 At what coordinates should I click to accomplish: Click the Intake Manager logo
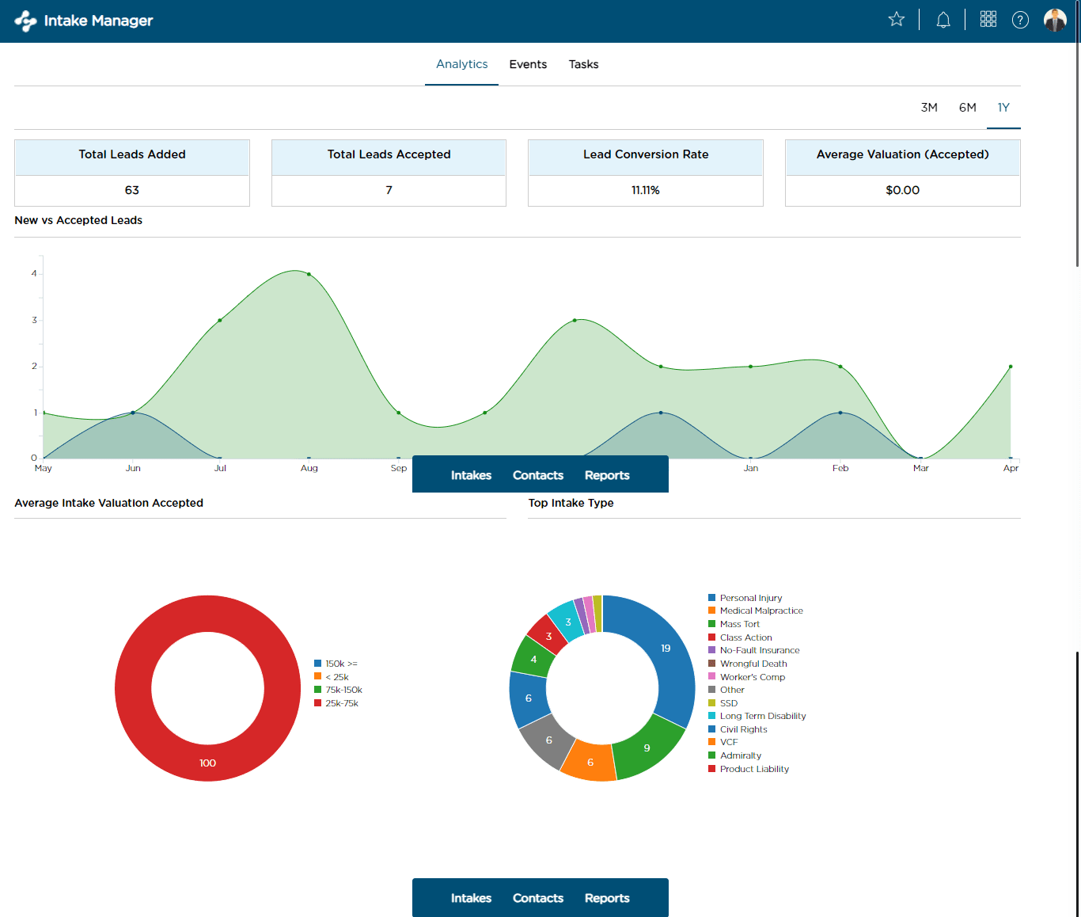point(82,21)
